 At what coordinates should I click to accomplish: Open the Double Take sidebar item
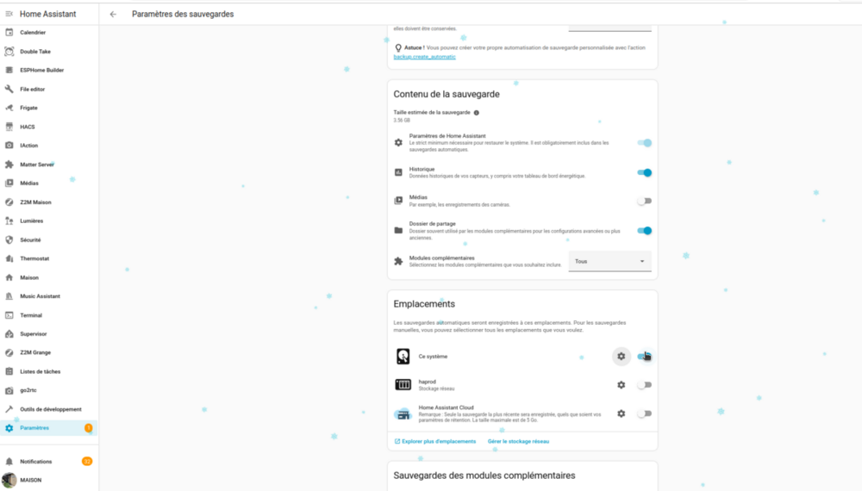[x=49, y=51]
